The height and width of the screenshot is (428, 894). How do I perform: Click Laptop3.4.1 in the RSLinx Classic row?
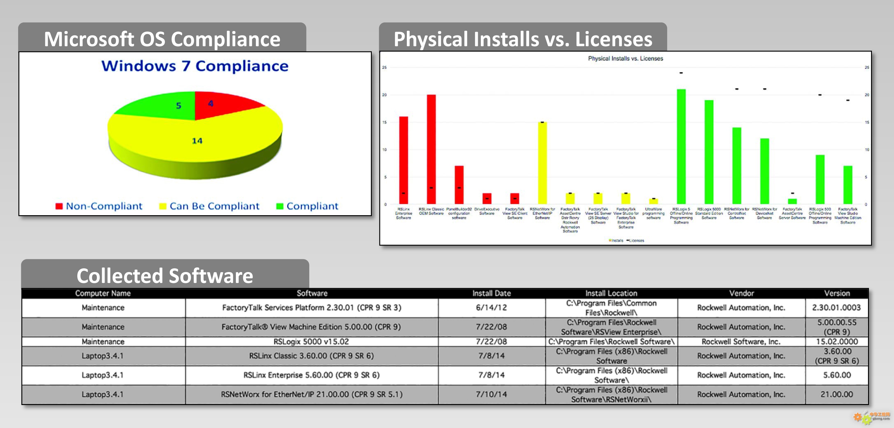(x=103, y=356)
